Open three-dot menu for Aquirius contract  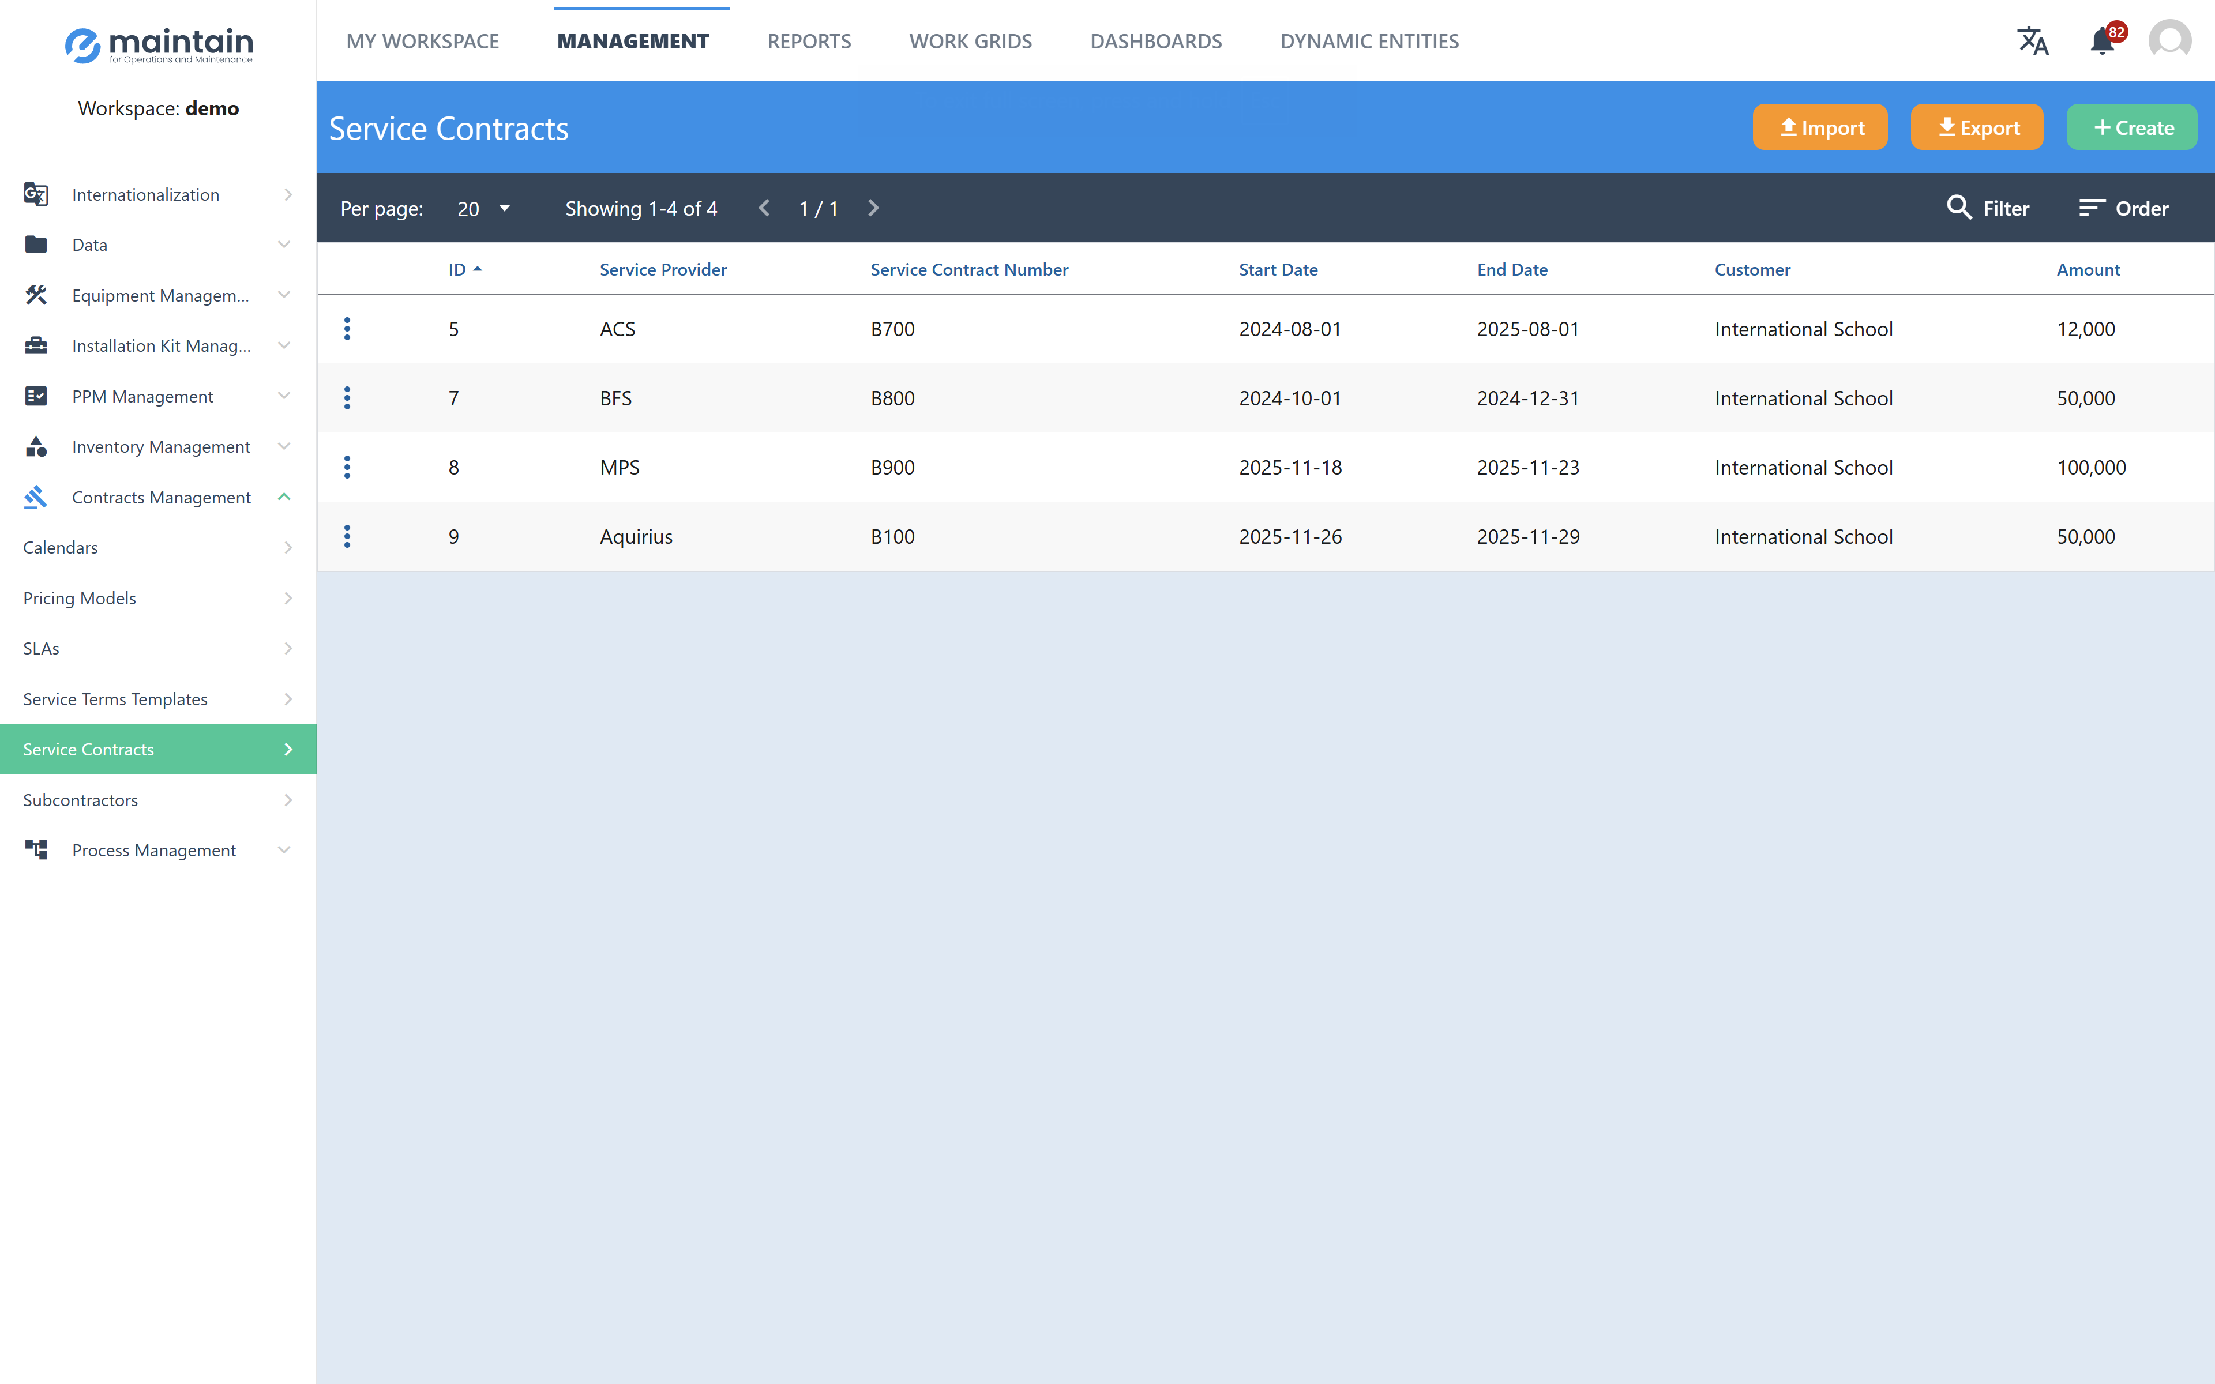347,536
